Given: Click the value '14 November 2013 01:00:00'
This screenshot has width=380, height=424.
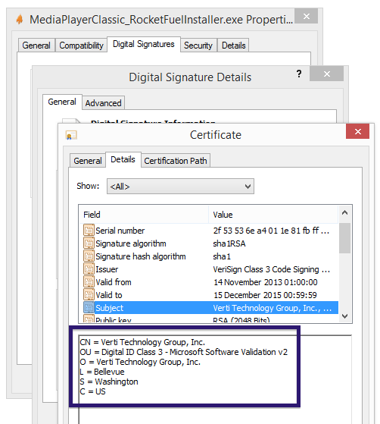Looking at the screenshot, I should click(x=266, y=282).
